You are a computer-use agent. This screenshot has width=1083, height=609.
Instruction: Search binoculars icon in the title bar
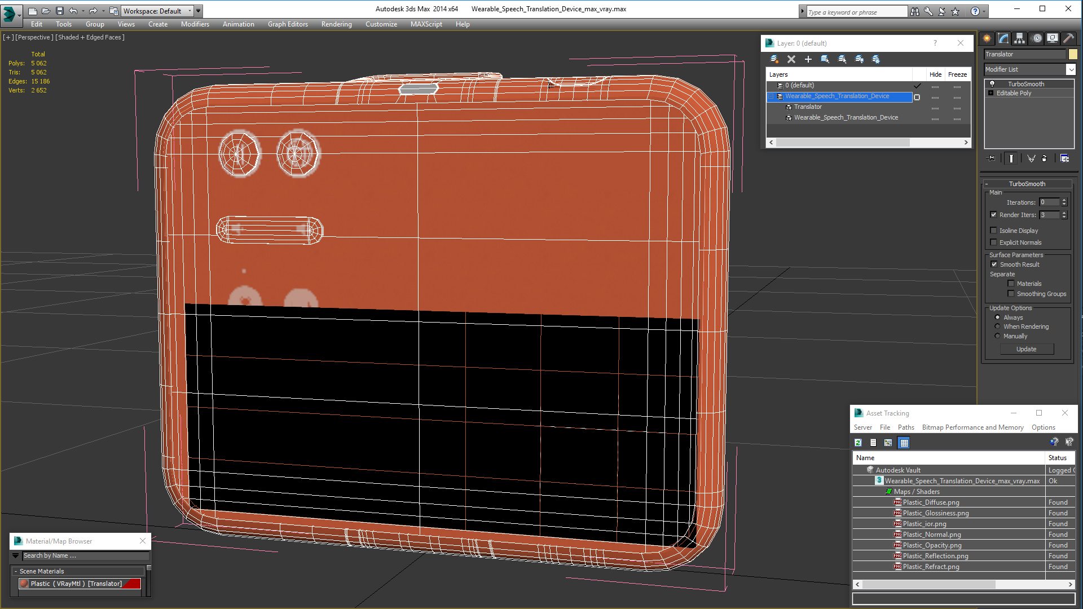point(914,11)
